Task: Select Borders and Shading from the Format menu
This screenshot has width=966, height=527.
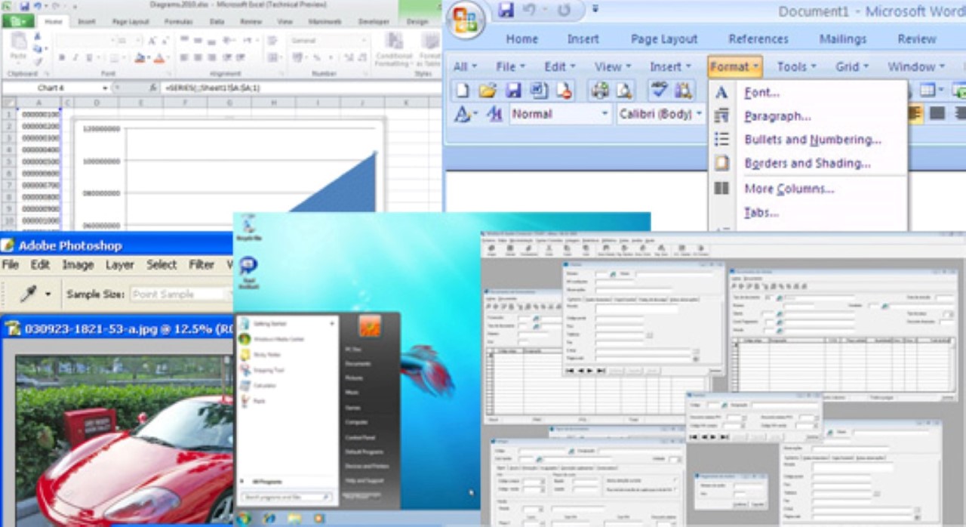Action: (808, 164)
